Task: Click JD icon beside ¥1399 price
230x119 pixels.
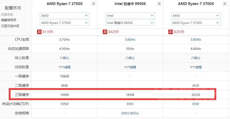Action: pyautogui.click(x=39, y=32)
